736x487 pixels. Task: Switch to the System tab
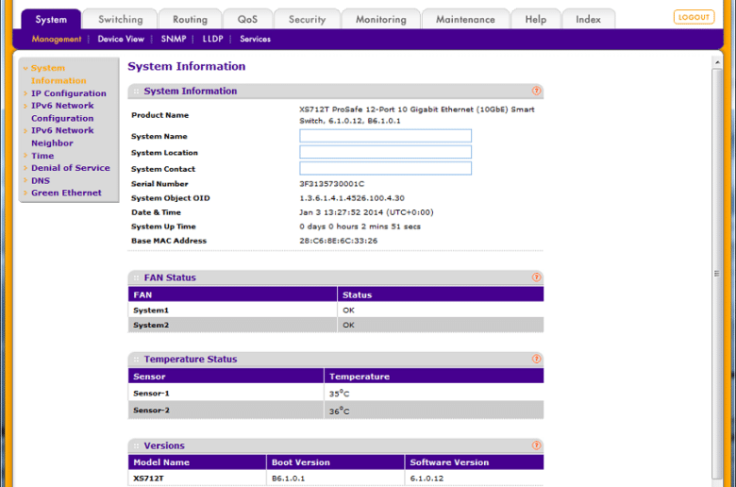[51, 19]
